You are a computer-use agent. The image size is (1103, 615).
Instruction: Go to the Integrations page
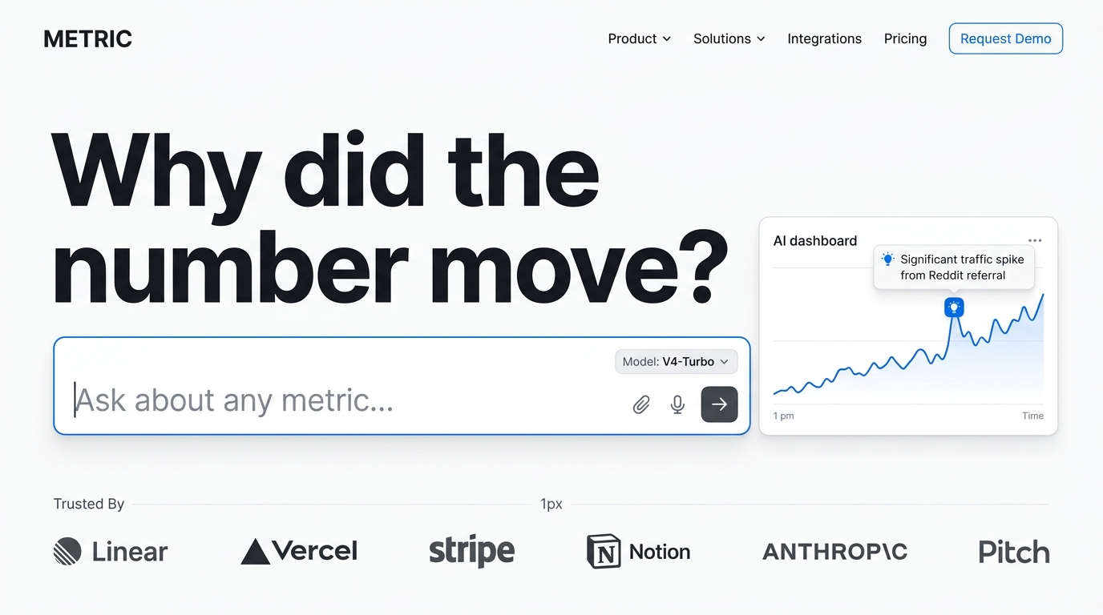click(x=824, y=38)
